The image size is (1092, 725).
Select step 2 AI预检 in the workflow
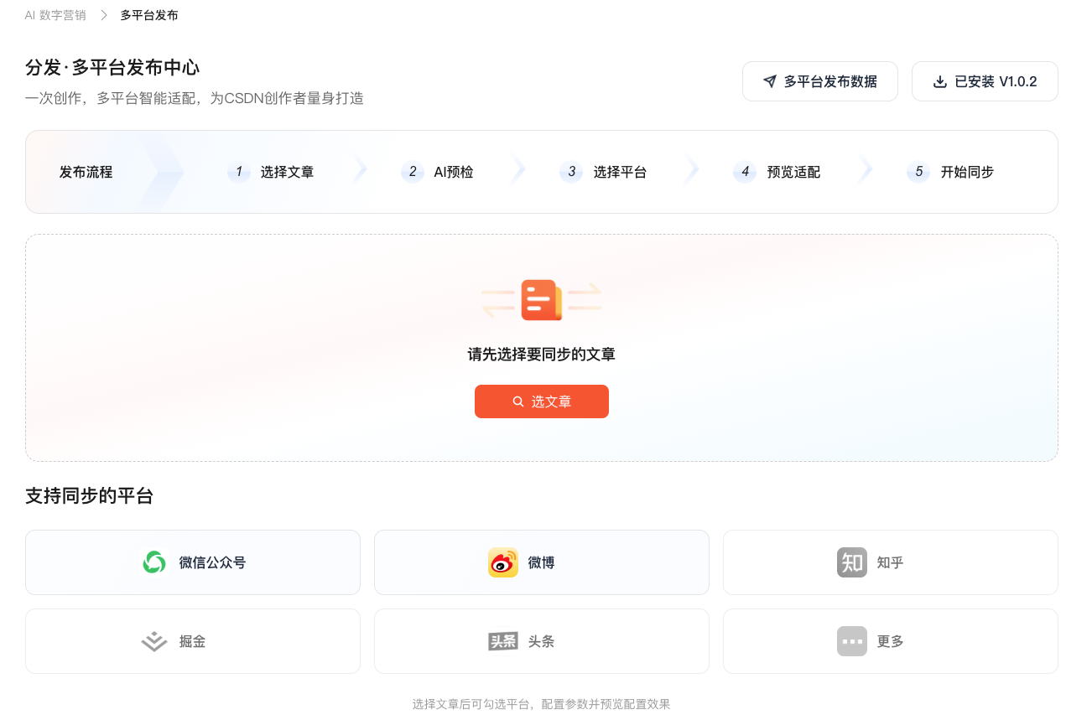(440, 172)
